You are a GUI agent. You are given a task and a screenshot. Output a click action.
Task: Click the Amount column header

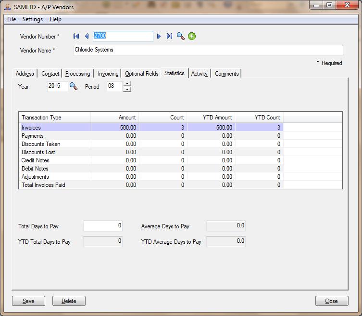pyautogui.click(x=115, y=117)
